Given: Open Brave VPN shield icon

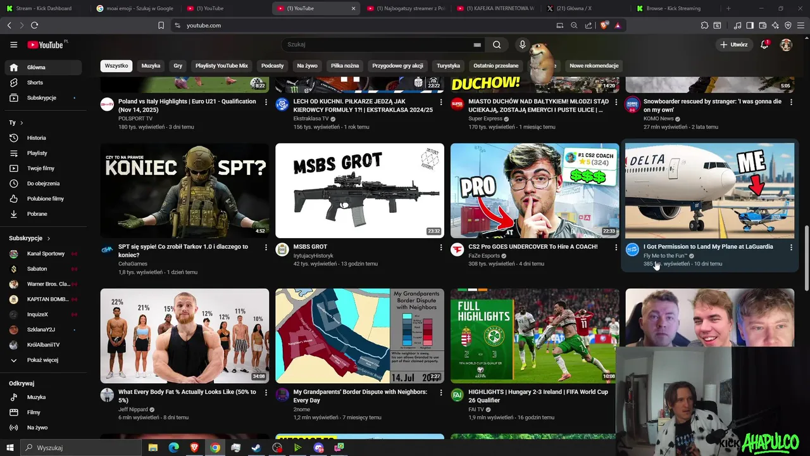Looking at the screenshot, I should tap(788, 25).
